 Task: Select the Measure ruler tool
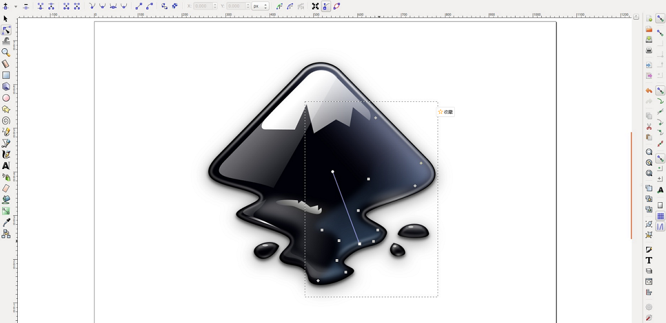tap(6, 64)
